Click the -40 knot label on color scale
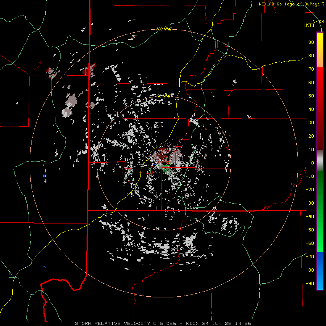Viewport: 326px width, 326px height. pos(310,217)
